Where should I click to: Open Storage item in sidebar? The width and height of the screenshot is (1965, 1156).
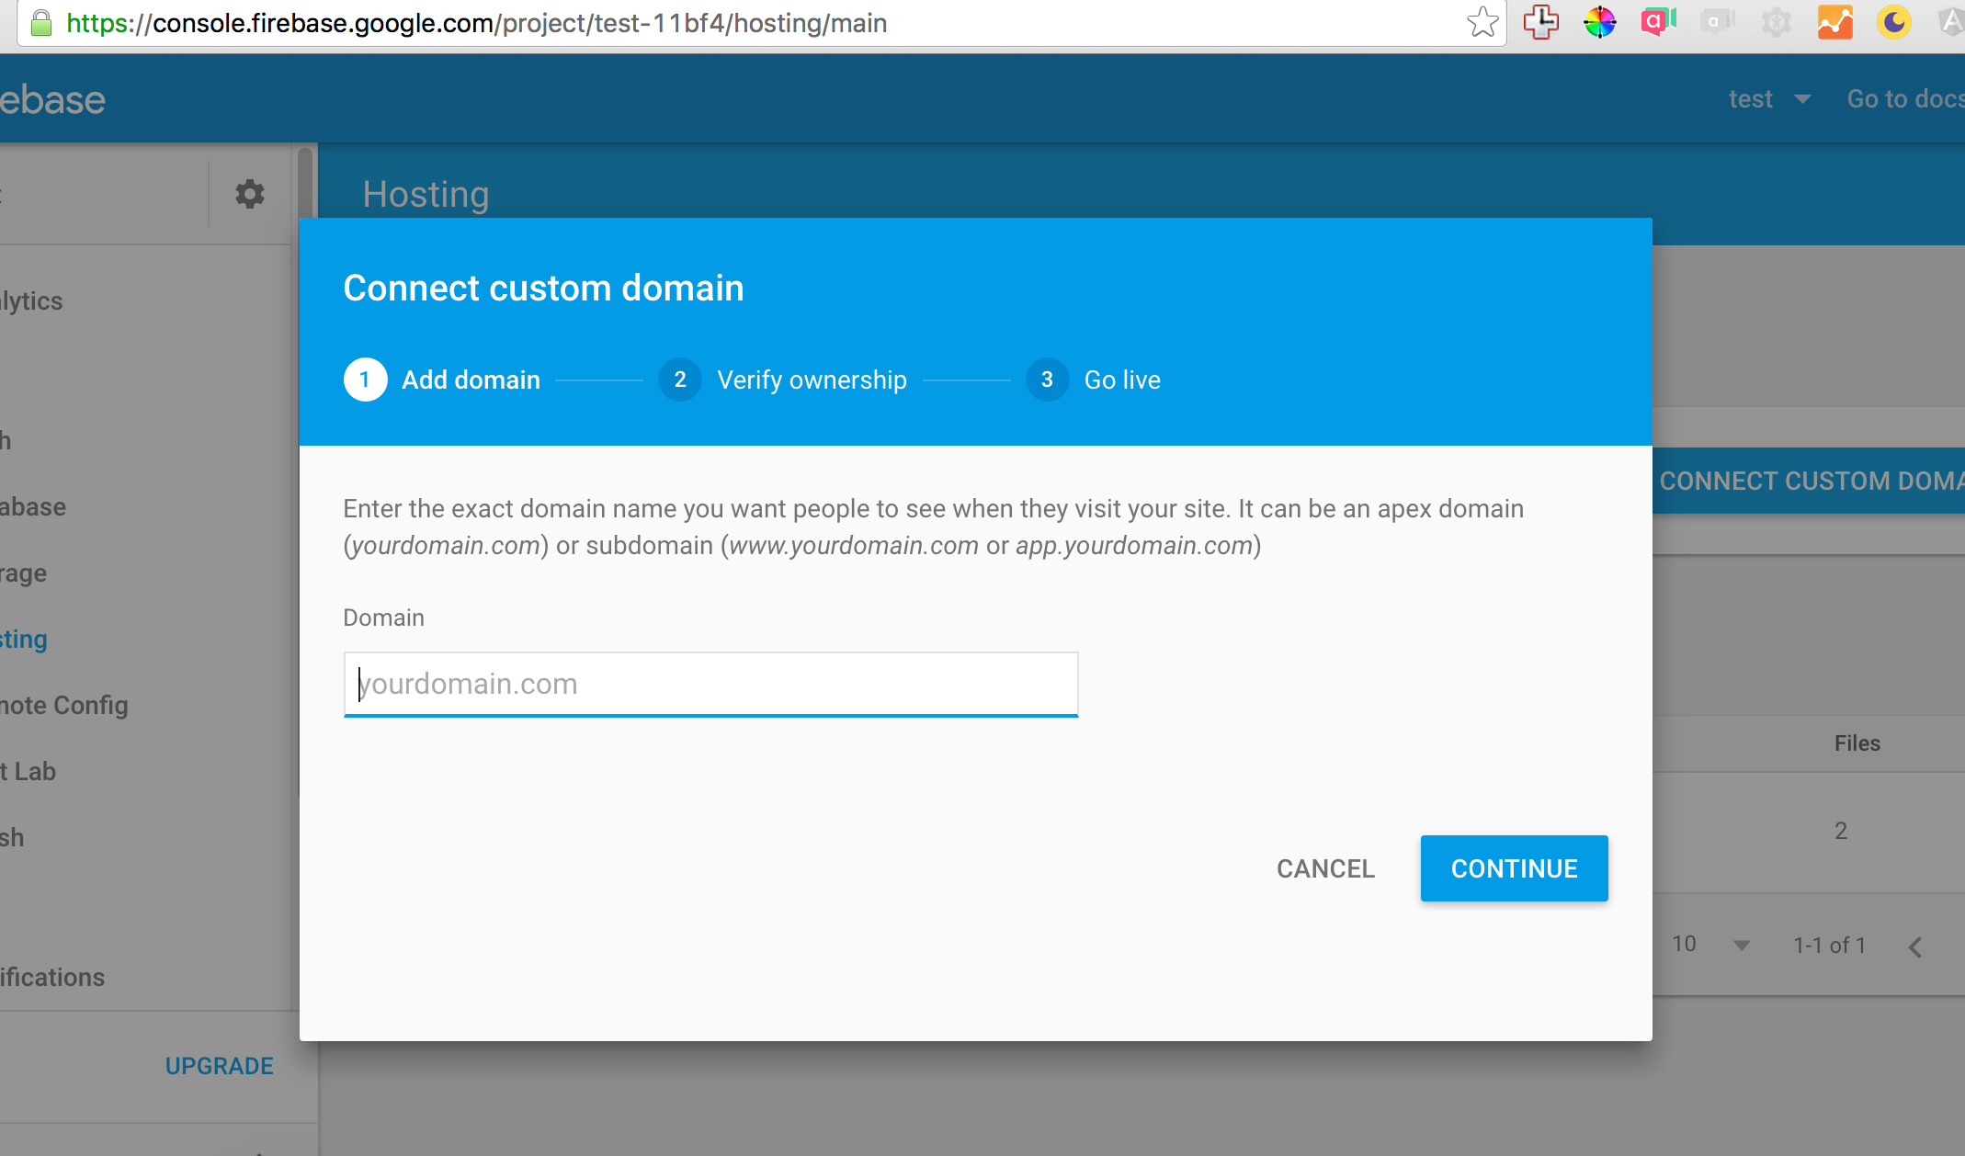point(24,572)
